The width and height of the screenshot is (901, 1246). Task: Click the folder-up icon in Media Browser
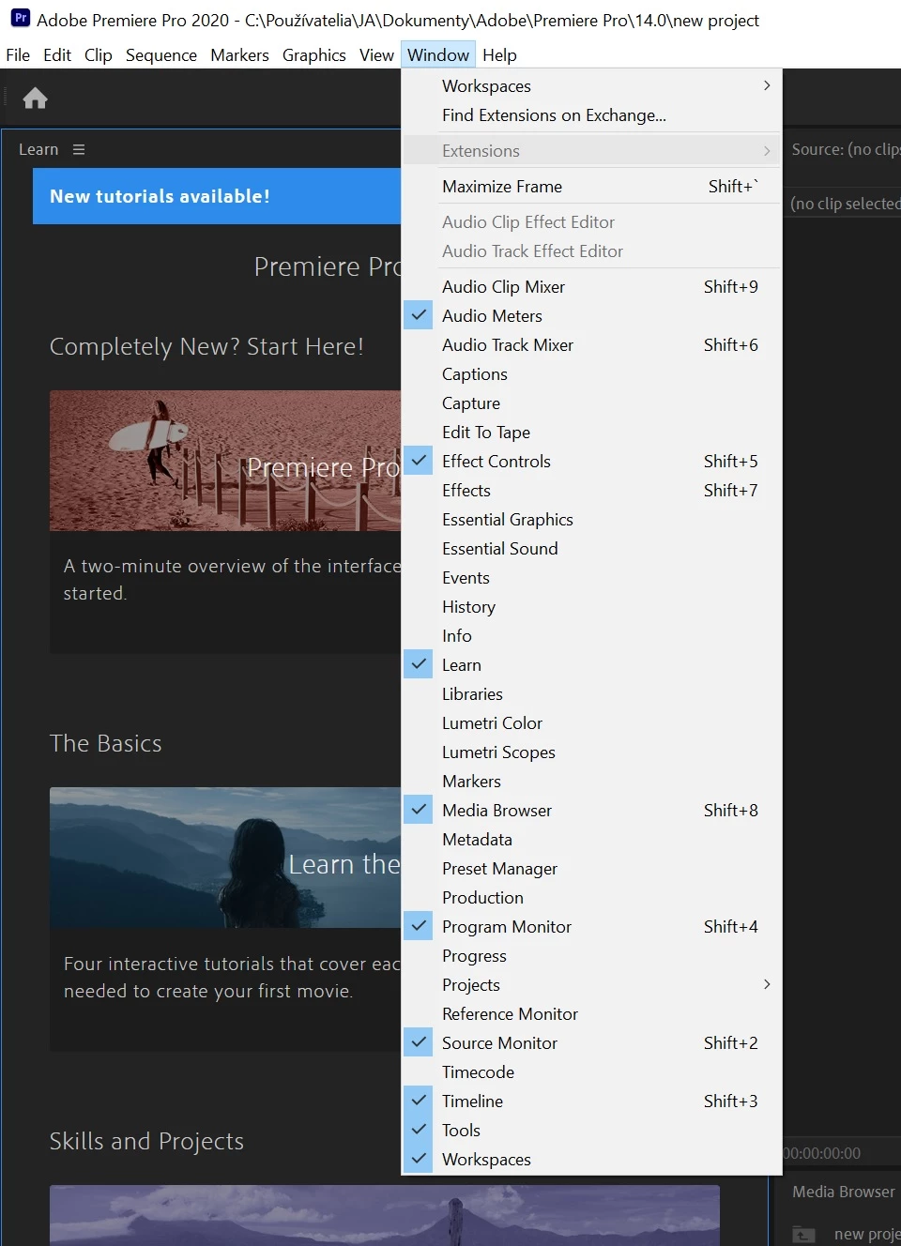(803, 1235)
